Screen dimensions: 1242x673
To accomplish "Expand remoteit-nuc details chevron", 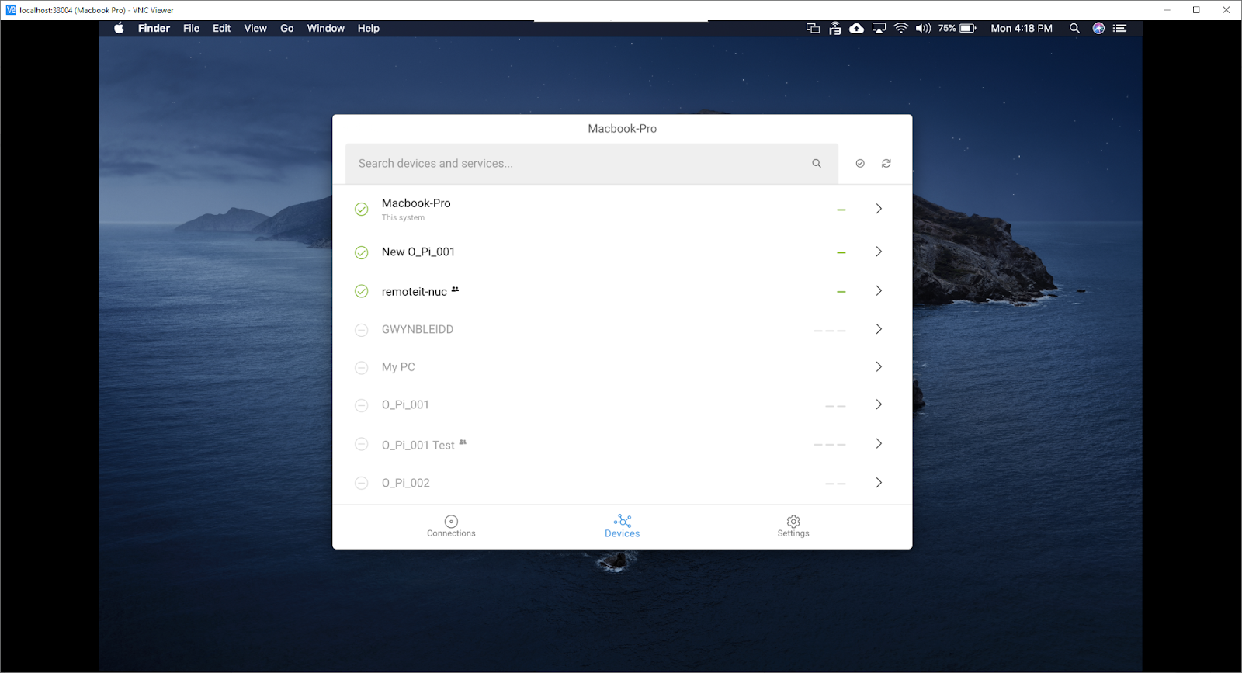I will (x=879, y=290).
